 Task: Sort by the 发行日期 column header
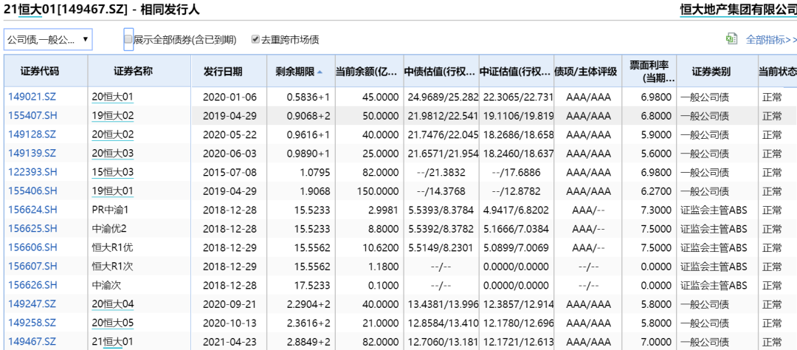[223, 72]
